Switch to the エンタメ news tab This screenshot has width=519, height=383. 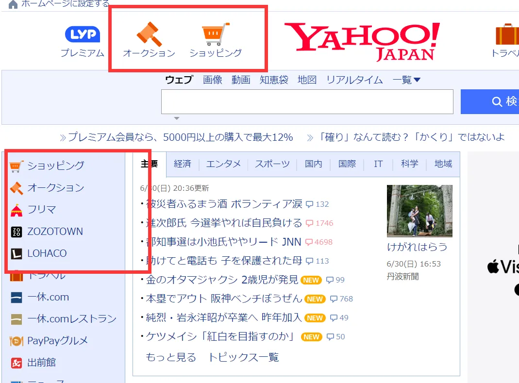(223, 164)
